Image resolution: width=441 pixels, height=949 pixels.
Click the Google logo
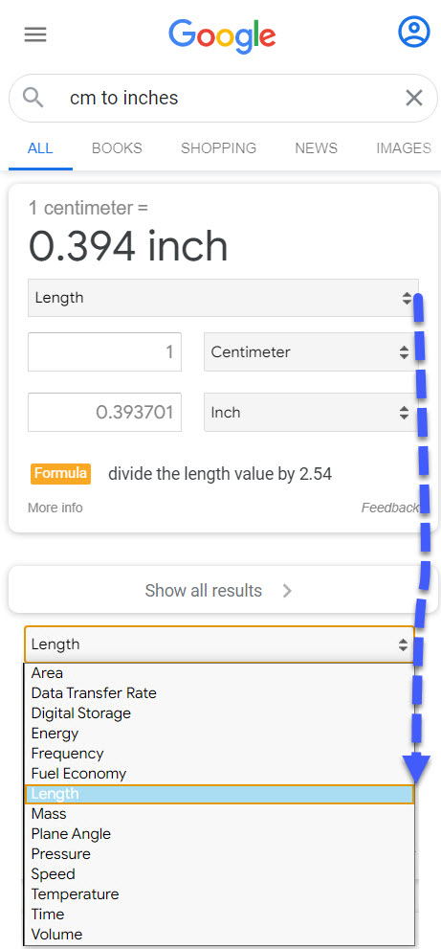coord(222,35)
